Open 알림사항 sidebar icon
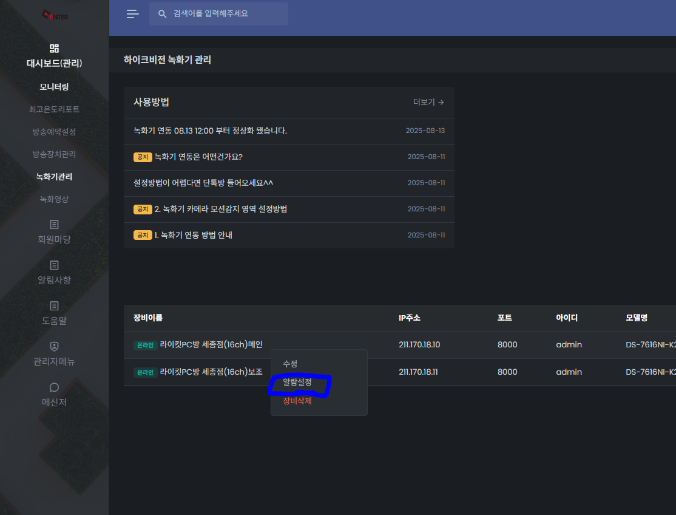The image size is (676, 515). pos(54,265)
